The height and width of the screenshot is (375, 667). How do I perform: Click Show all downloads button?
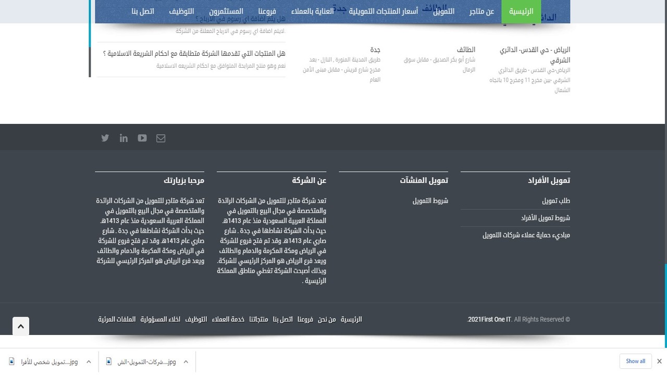[635, 361]
